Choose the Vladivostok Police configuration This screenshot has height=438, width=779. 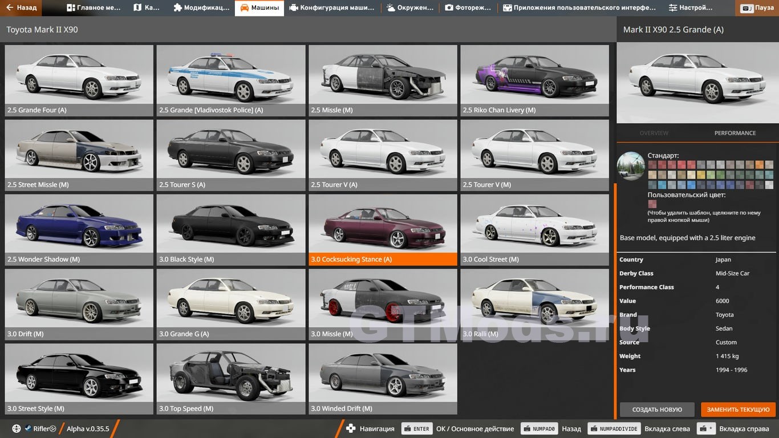pyautogui.click(x=231, y=81)
